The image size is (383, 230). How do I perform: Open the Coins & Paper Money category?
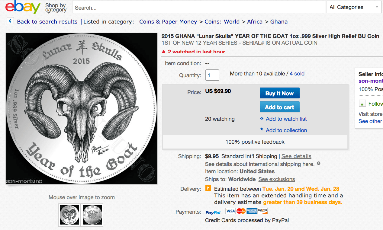point(168,22)
